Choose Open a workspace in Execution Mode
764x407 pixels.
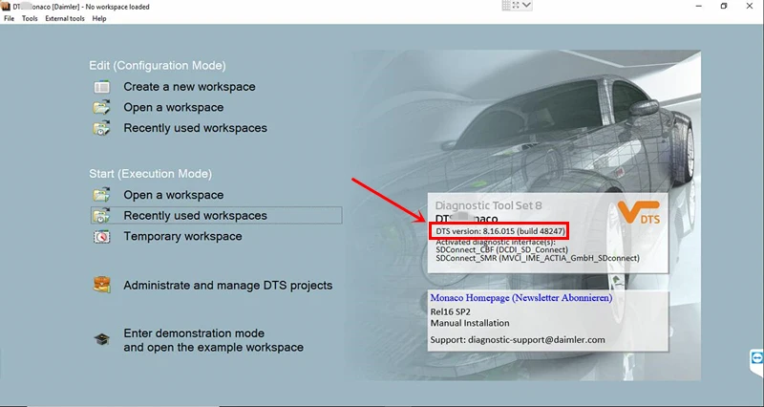174,195
